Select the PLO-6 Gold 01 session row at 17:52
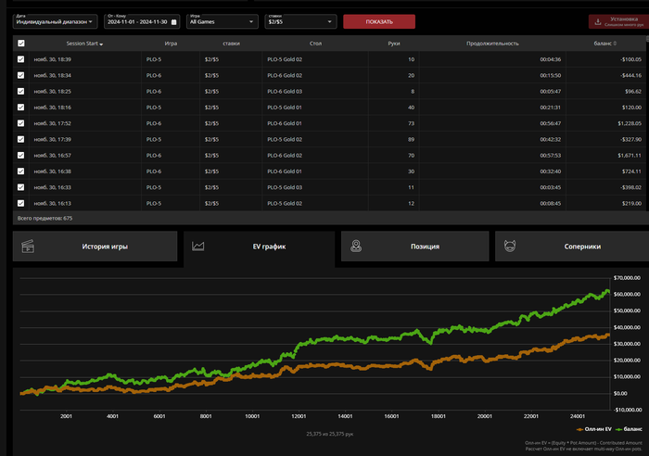649x456 pixels. click(286, 123)
